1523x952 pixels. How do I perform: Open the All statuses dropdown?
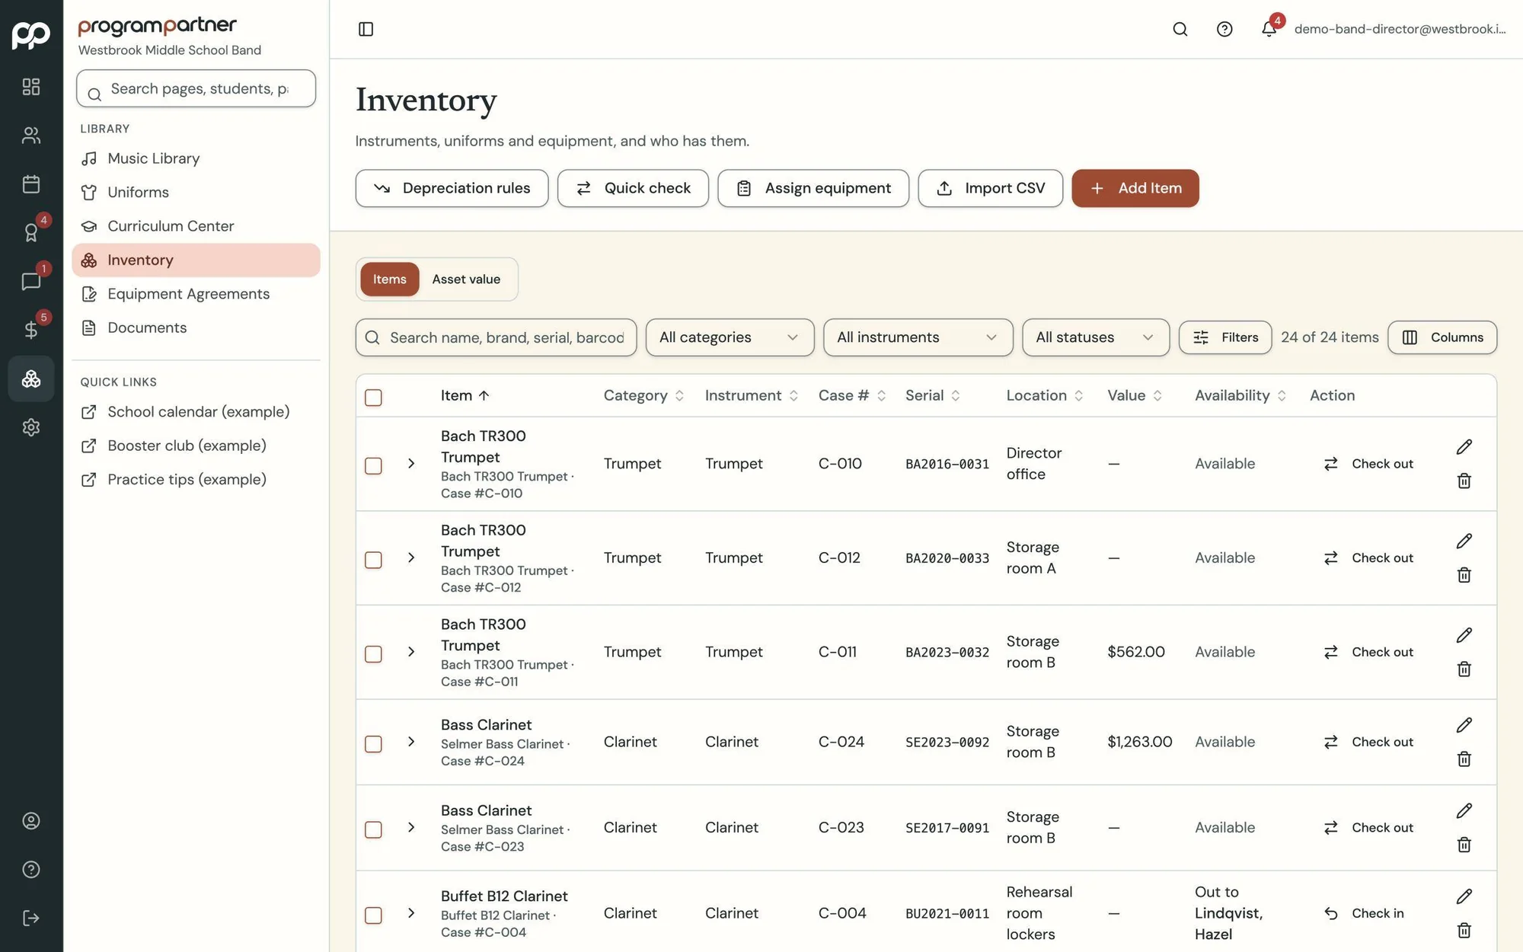click(1095, 337)
